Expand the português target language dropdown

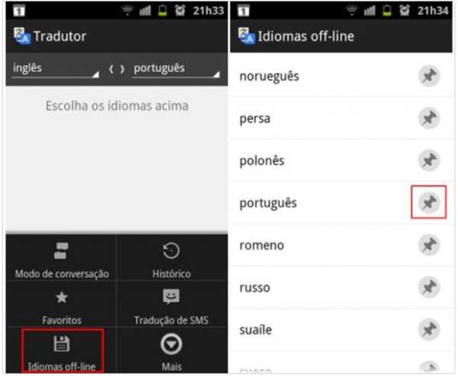(176, 70)
